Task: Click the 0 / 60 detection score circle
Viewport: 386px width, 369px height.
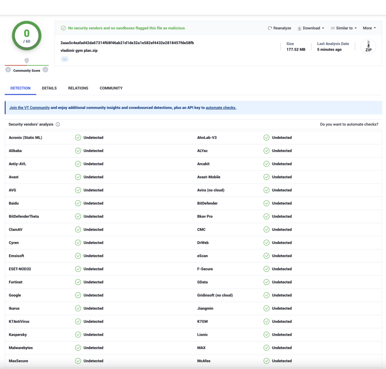Action: (27, 36)
